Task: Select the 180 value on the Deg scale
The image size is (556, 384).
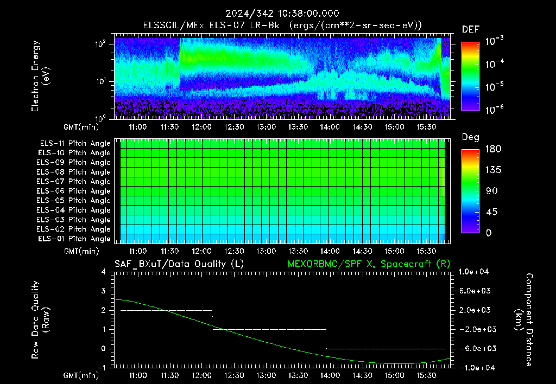Action: 493,149
